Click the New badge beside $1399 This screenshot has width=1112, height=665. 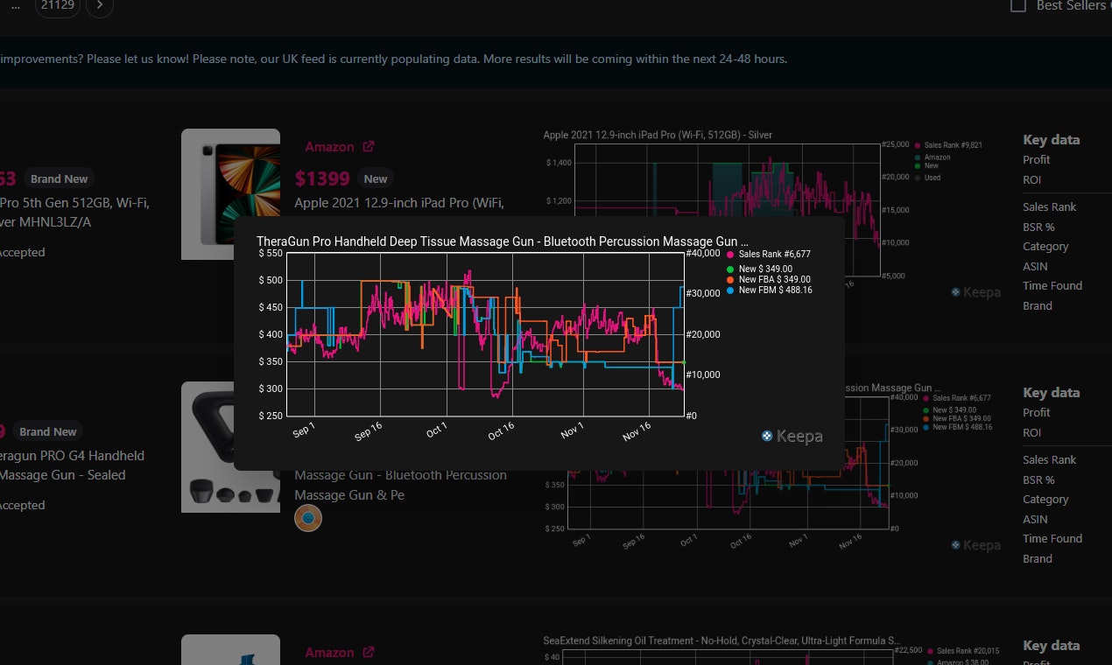(376, 178)
